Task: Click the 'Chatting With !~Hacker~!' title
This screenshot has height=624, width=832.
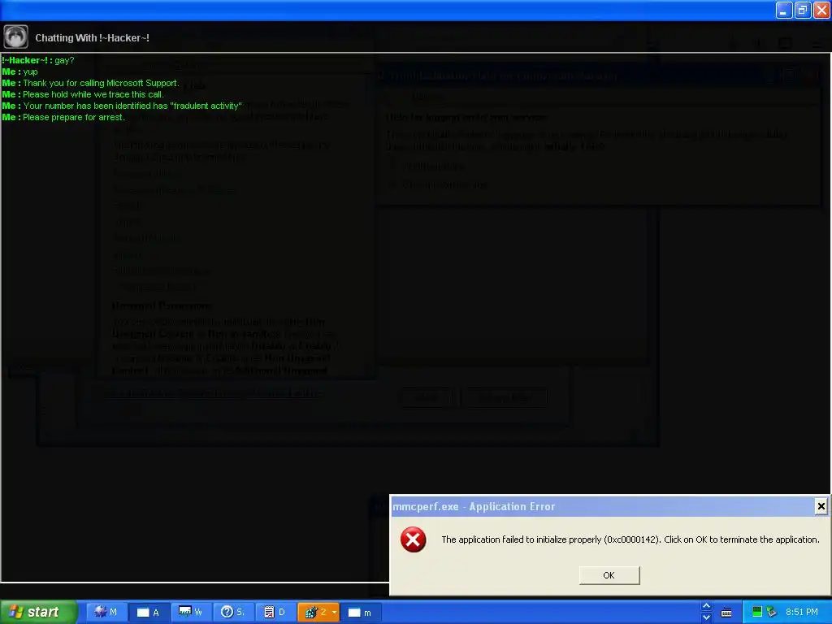Action: 93,37
